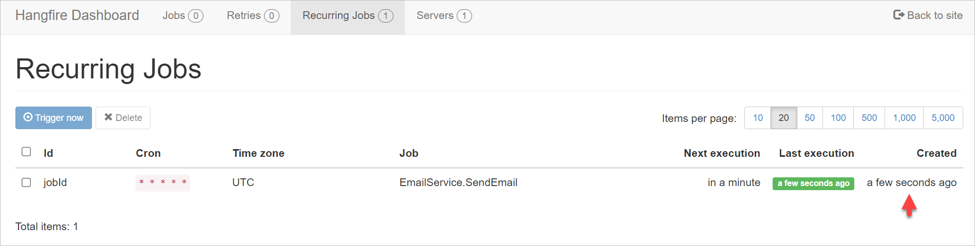Set items per page to 20
Image resolution: width=975 pixels, height=246 pixels.
(783, 118)
